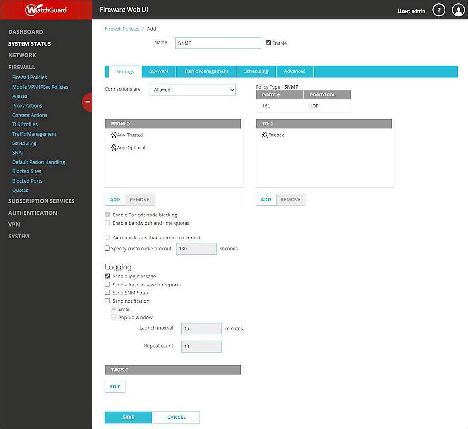Click the Any-Trusted alias icon
The image size is (468, 429).
tap(114, 135)
